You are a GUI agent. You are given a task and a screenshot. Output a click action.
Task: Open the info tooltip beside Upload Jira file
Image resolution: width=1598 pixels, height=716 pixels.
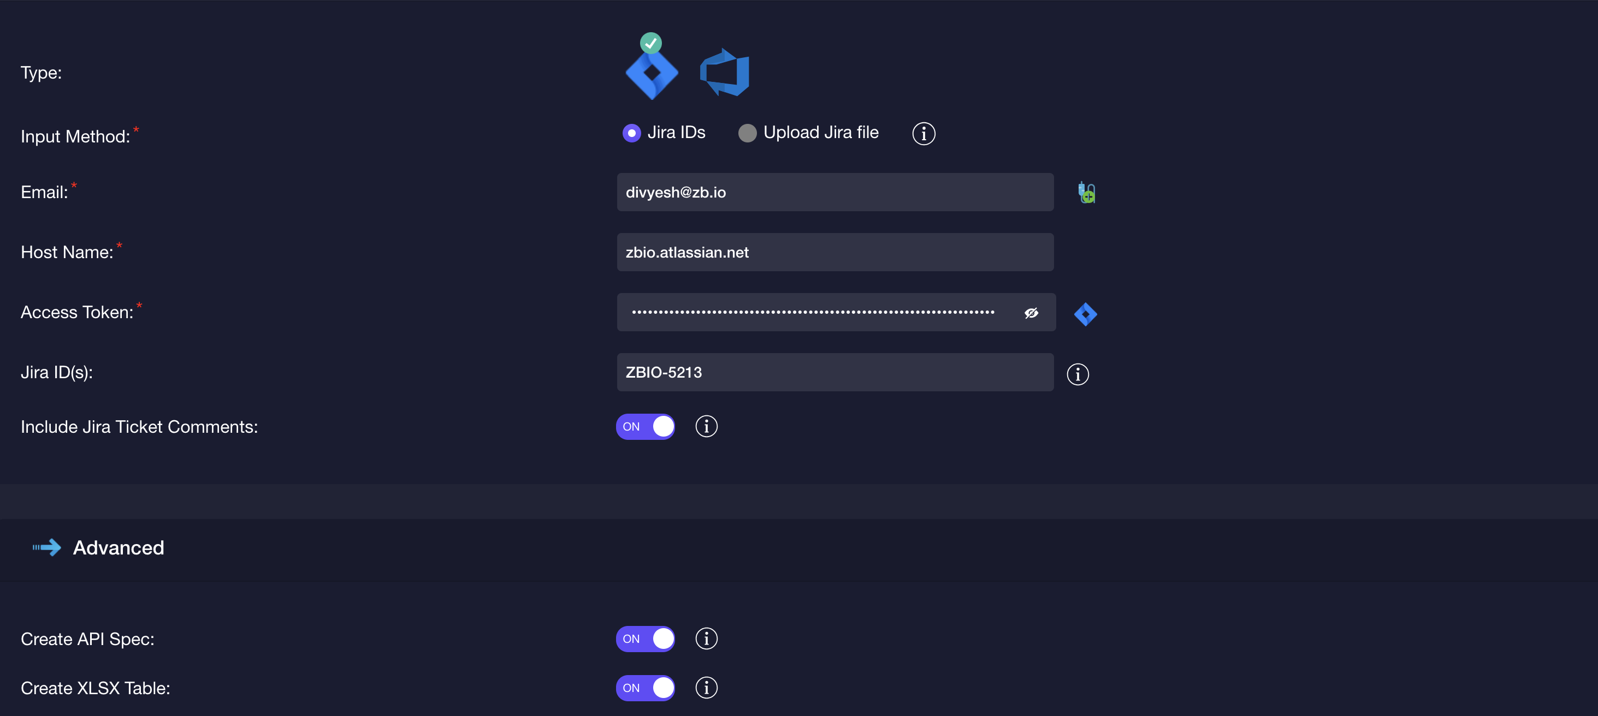923,133
